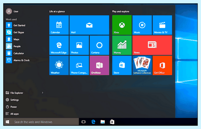Open Task View on the taskbar
Screen dimensions: 201x129
pos(83,122)
